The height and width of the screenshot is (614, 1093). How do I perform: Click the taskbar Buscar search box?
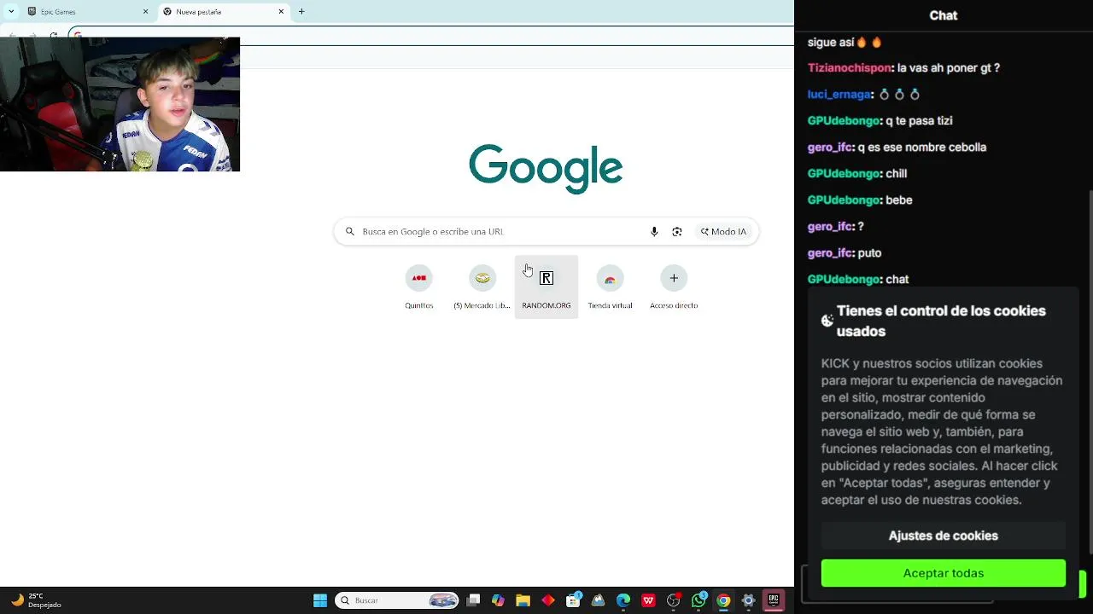click(x=397, y=600)
